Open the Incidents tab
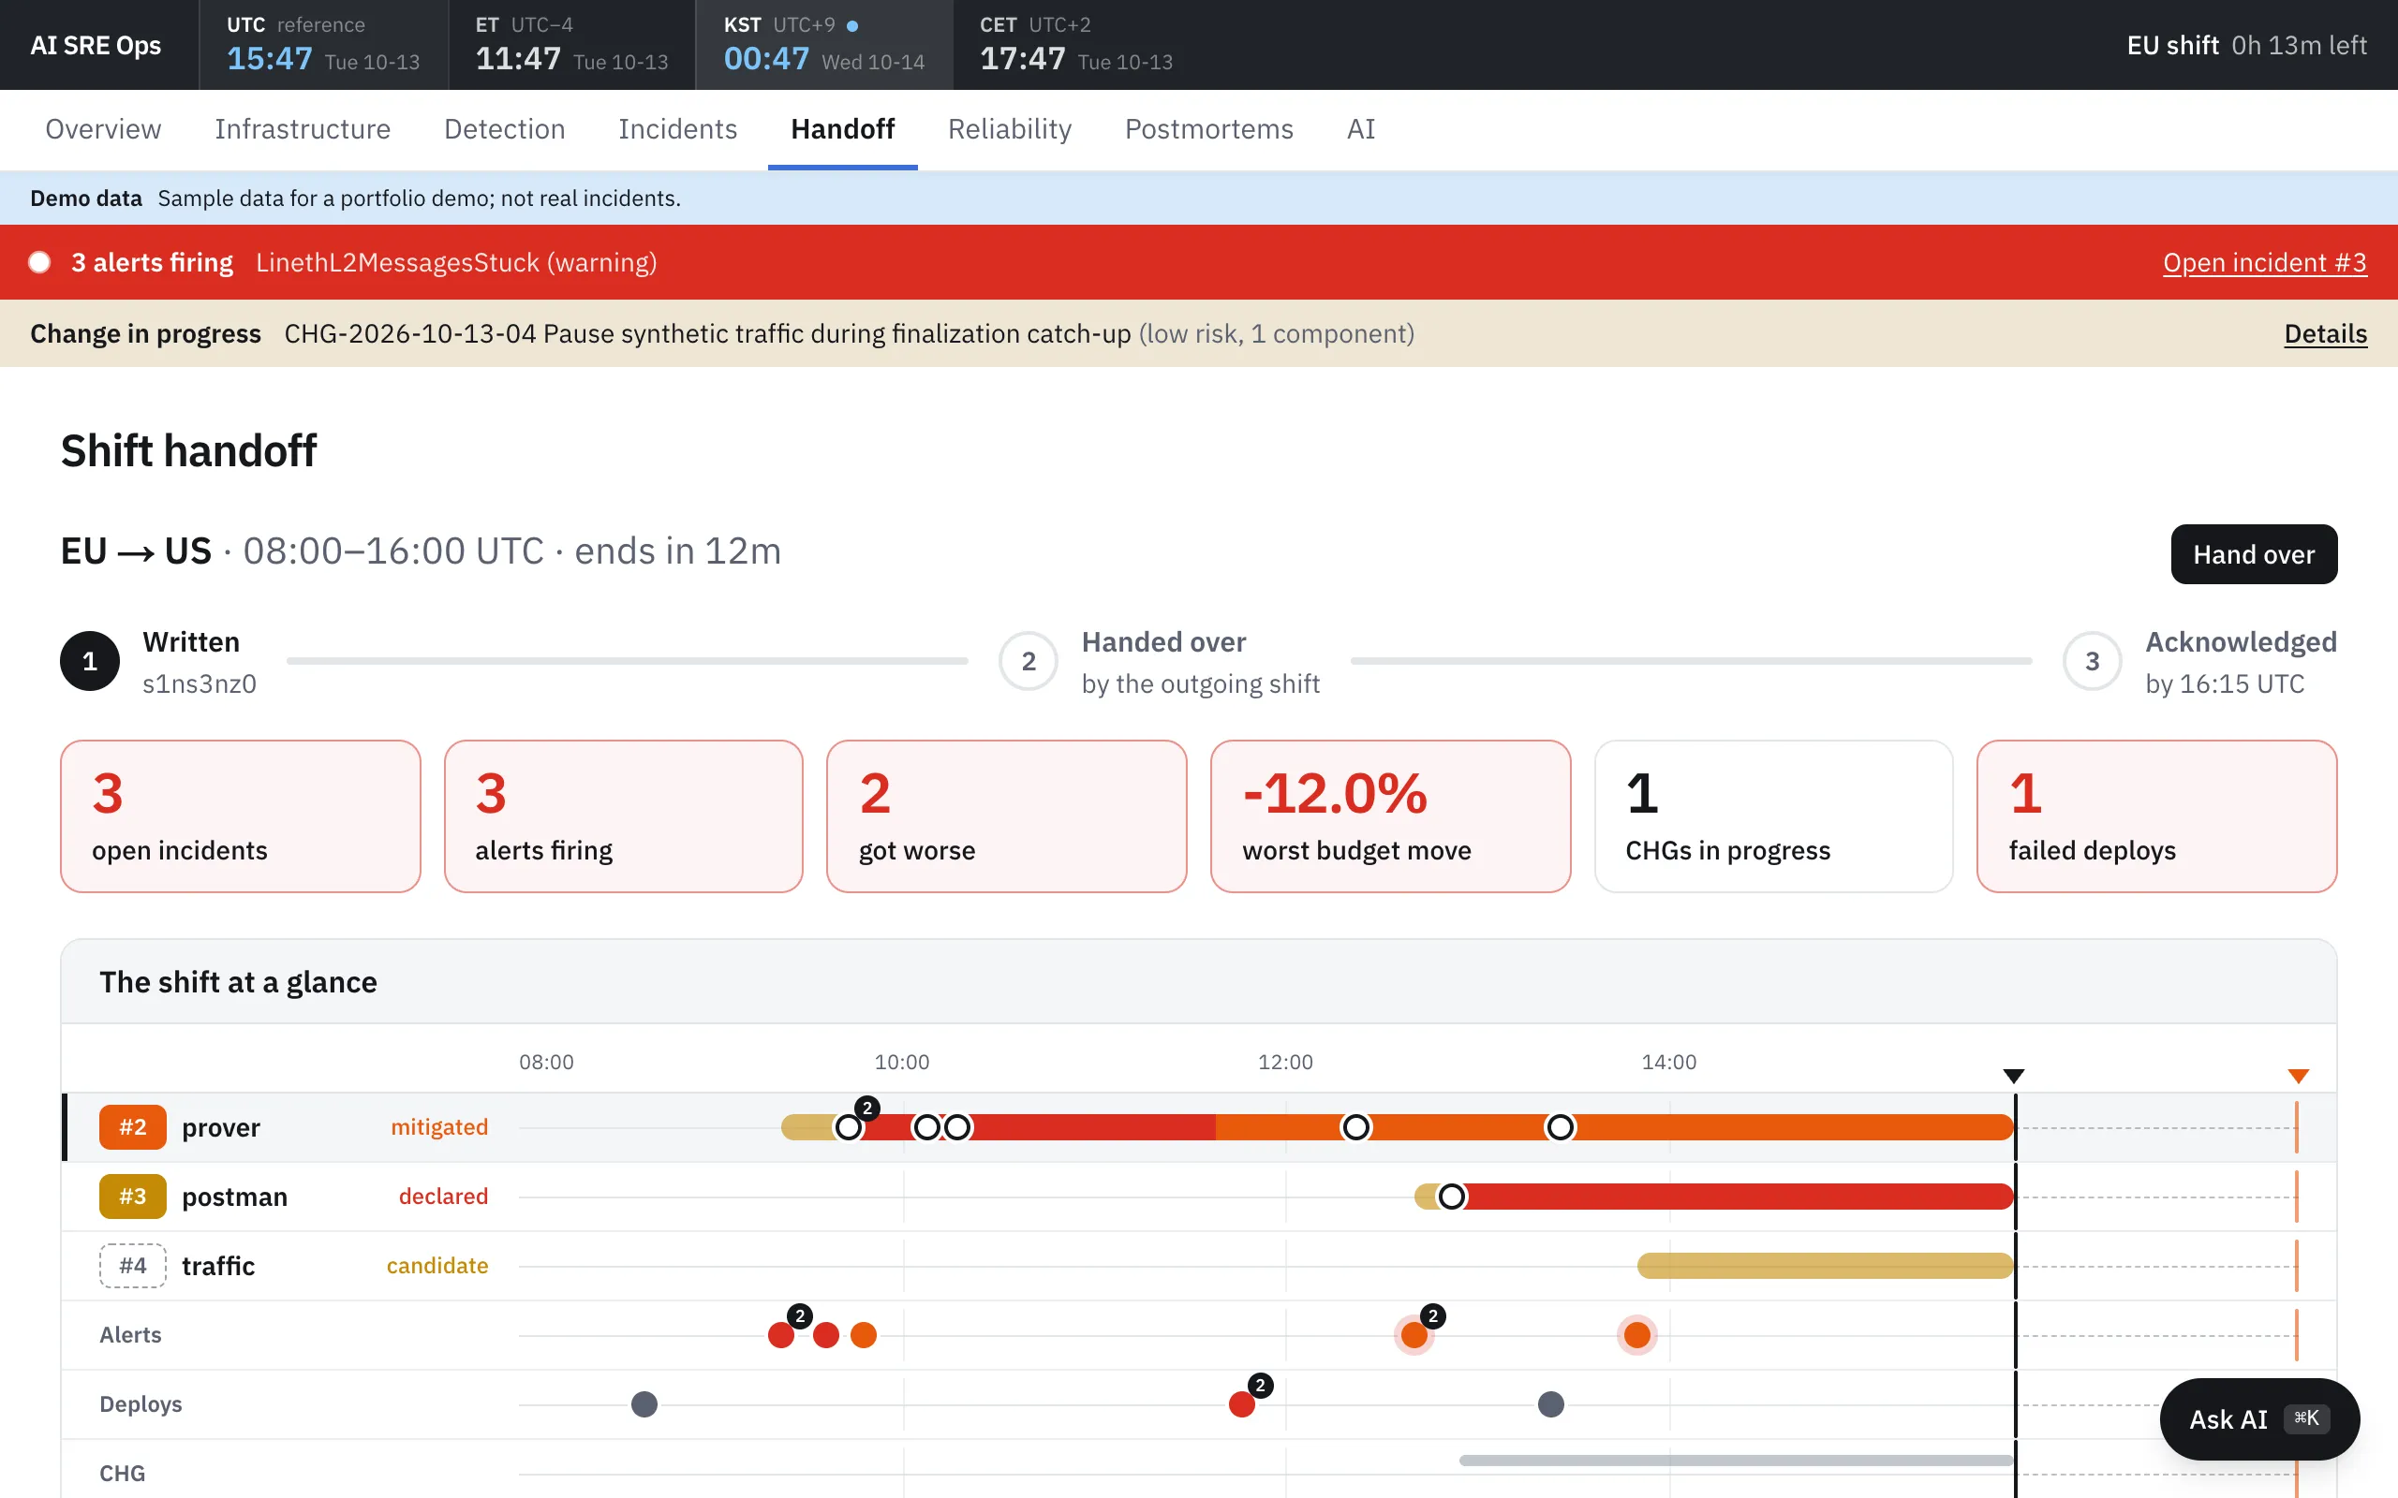This screenshot has height=1498, width=2398. point(678,129)
